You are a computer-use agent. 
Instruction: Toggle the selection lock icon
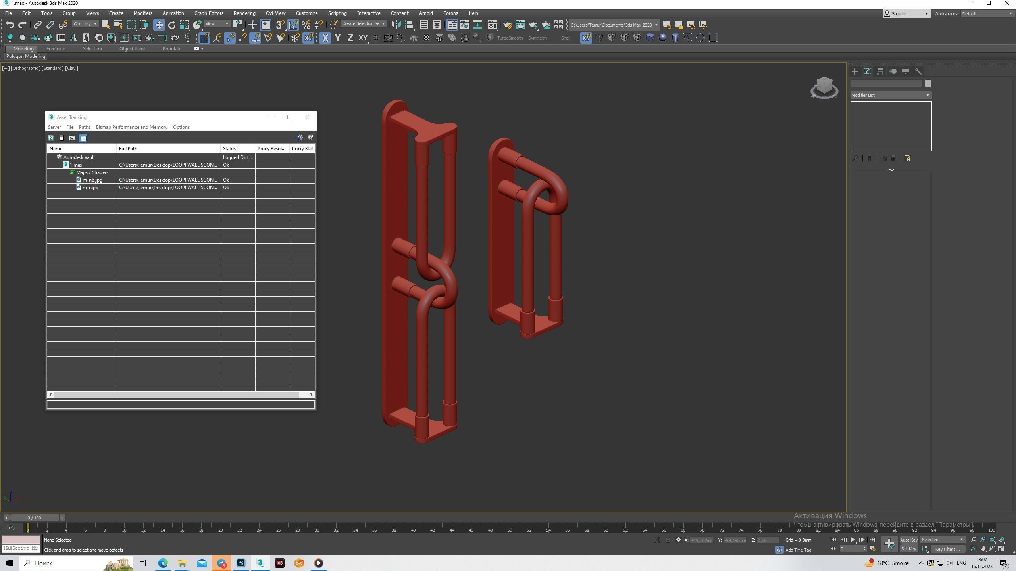pyautogui.click(x=668, y=540)
